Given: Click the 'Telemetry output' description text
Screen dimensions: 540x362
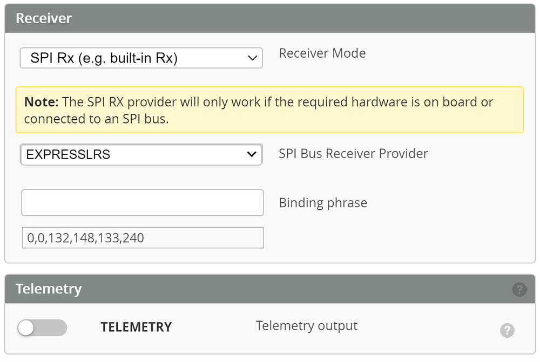Looking at the screenshot, I should tap(306, 326).
